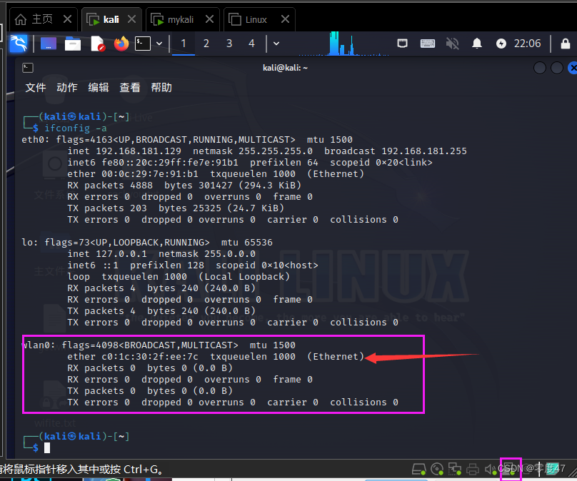Expand the terminal launcher dropdown arrow
The height and width of the screenshot is (481, 577).
159,44
